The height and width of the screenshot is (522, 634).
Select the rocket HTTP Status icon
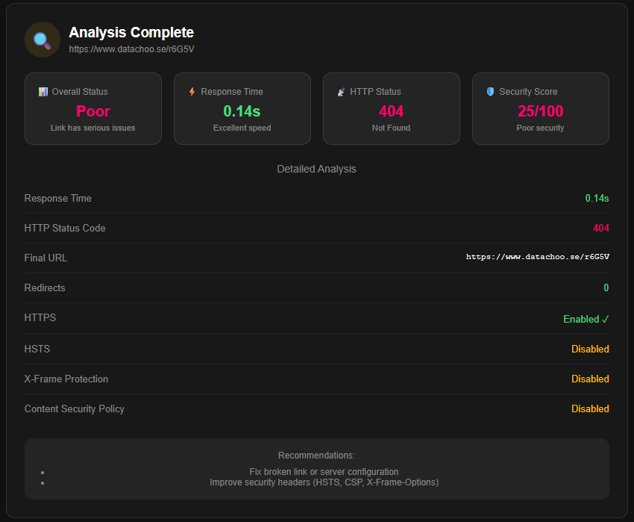click(341, 91)
